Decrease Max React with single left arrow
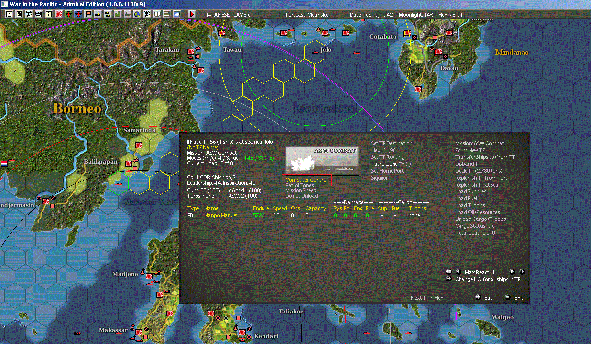The image size is (591, 344). click(458, 272)
